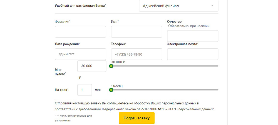Viewport: 278px width, 125px height.
Task: Click the Телефон label text
Action: click(118, 44)
